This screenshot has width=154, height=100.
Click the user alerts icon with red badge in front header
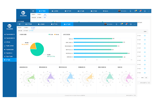pyautogui.click(x=126, y=24)
